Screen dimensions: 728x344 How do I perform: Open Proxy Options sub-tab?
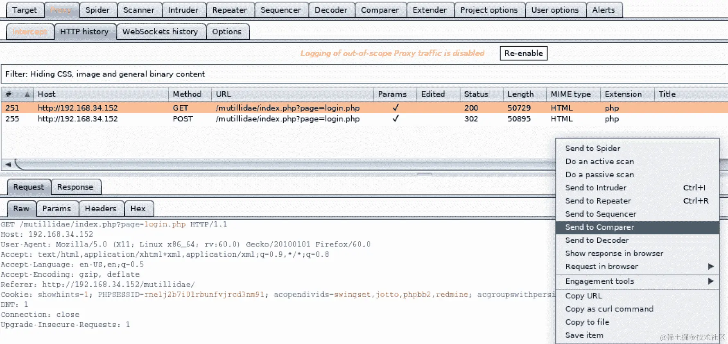pyautogui.click(x=227, y=32)
